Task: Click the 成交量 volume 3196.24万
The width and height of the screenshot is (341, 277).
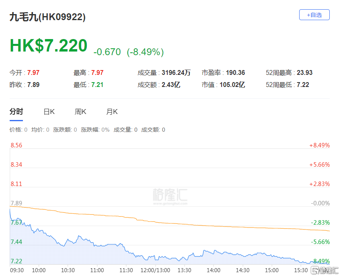Action: 176,72
